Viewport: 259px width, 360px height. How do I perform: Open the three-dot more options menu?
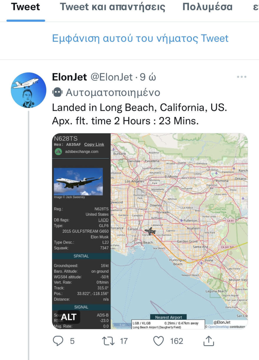click(x=241, y=77)
